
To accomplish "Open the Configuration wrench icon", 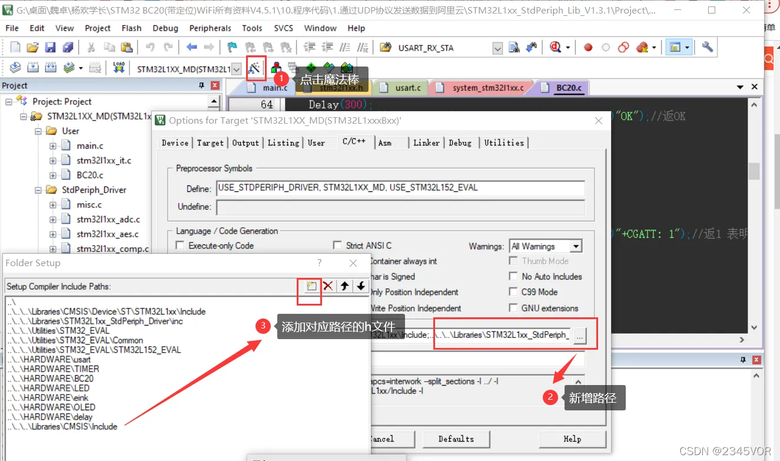I will tap(708, 48).
